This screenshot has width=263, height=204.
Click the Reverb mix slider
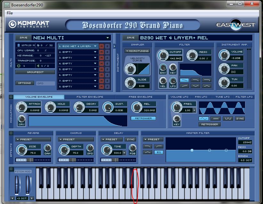click(33, 160)
